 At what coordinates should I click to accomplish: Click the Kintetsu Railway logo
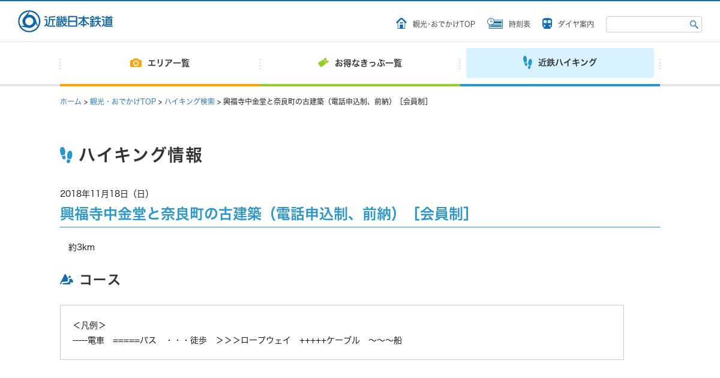point(65,22)
